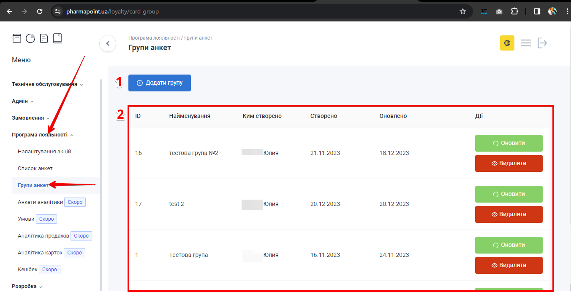
Task: Click the logout arrow icon
Action: pos(542,43)
